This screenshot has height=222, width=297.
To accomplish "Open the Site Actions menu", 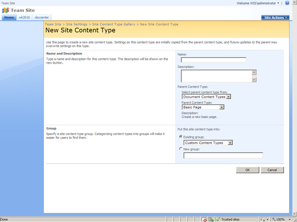I will pyautogui.click(x=275, y=18).
